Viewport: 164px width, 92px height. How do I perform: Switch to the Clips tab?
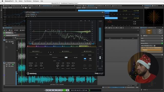(36, 6)
